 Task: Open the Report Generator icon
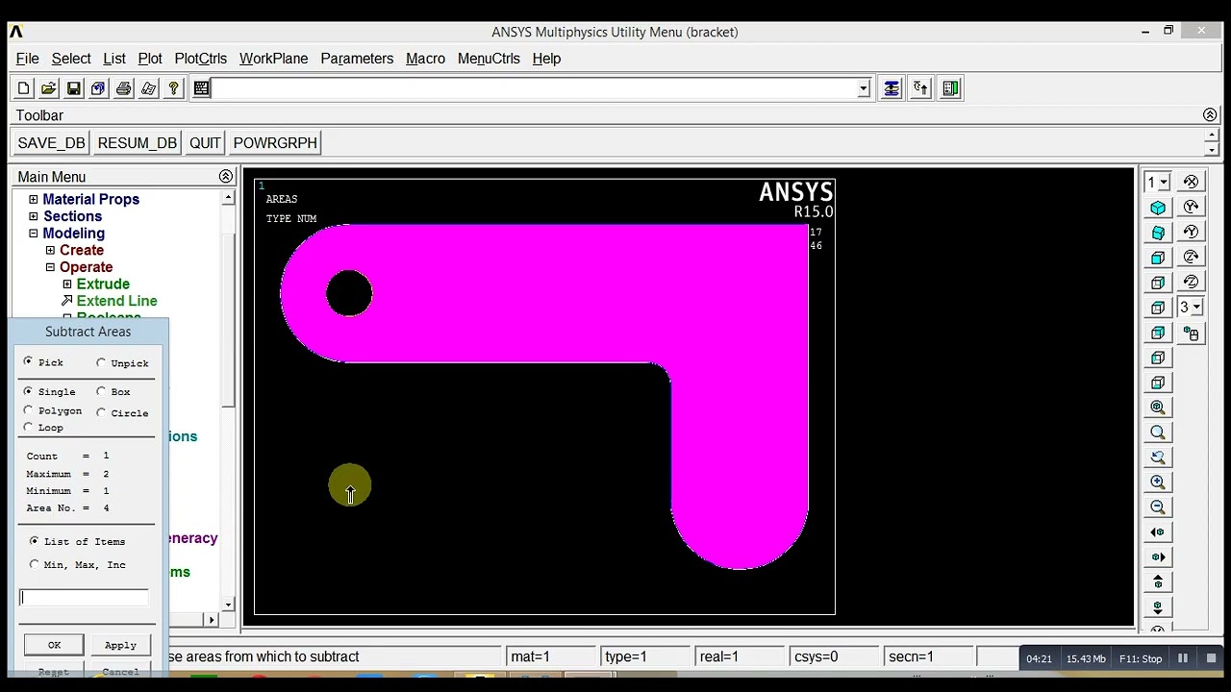pos(148,88)
